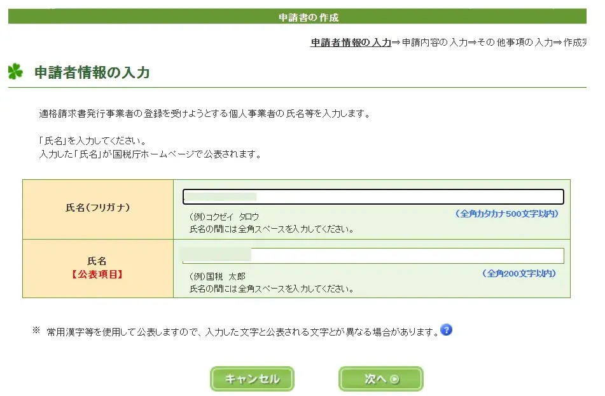Click the arrow icon on 次へ button
The image size is (605, 396).
[x=395, y=379]
